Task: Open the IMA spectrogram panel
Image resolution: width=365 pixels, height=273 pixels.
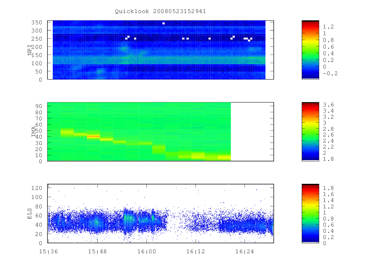Action: (x=161, y=132)
